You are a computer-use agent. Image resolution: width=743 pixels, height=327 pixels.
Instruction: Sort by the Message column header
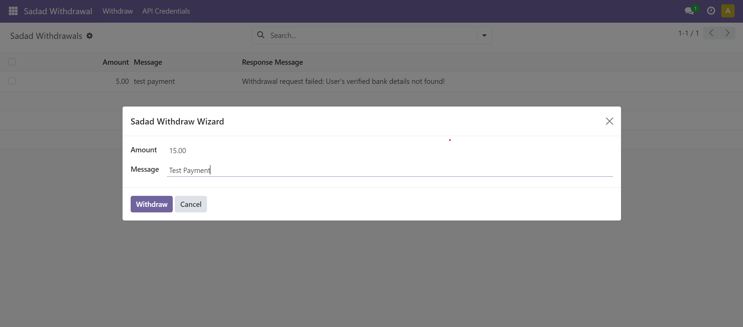pyautogui.click(x=148, y=62)
